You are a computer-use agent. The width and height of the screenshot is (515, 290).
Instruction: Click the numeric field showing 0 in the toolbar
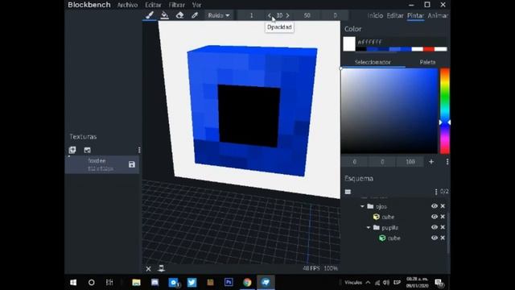pos(335,15)
